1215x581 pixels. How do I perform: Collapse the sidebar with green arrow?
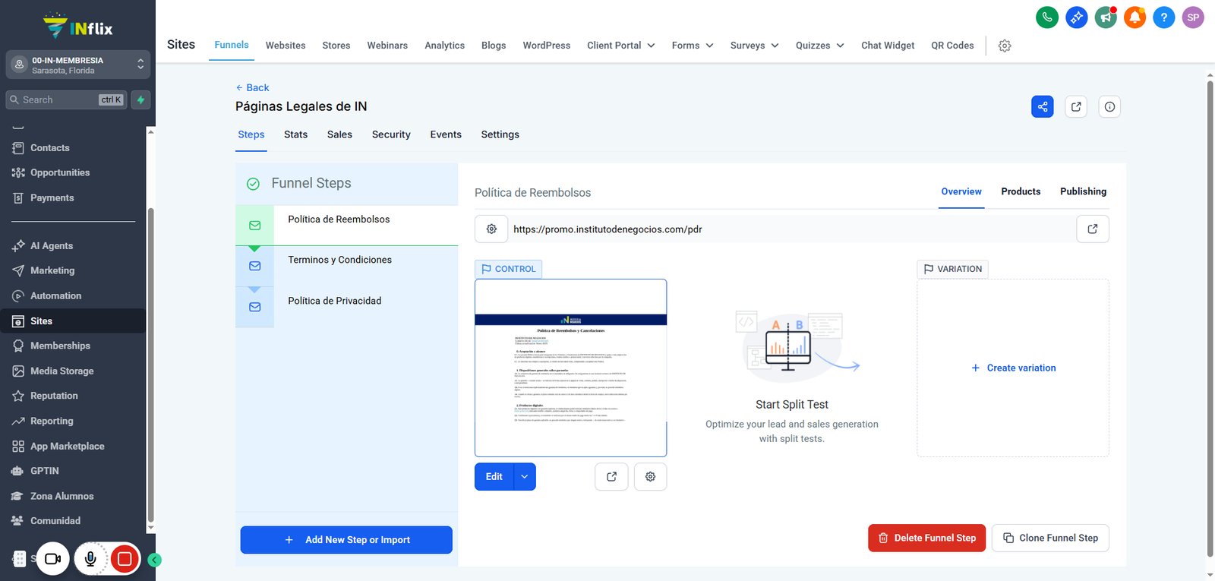154,560
